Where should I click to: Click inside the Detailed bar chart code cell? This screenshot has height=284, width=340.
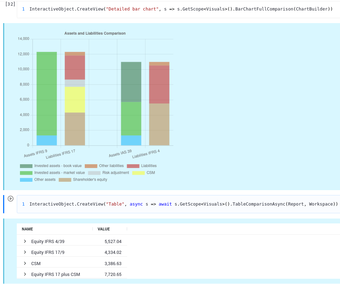tap(175, 9)
